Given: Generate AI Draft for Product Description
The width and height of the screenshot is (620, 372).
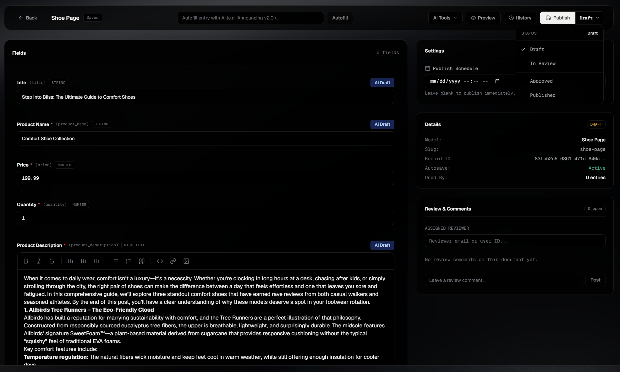Looking at the screenshot, I should (382, 245).
